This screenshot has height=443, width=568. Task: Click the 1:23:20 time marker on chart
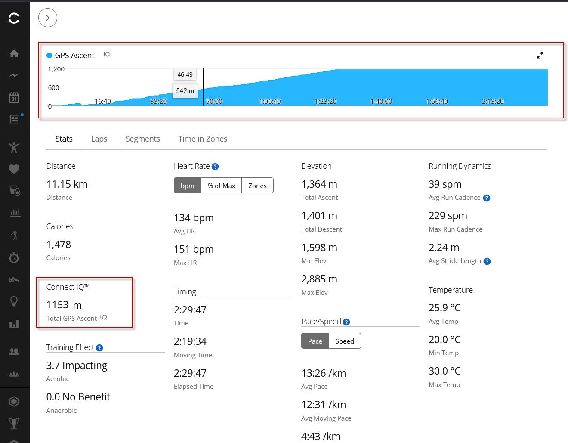(325, 102)
